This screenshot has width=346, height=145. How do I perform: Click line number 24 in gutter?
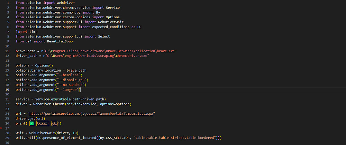[7, 114]
